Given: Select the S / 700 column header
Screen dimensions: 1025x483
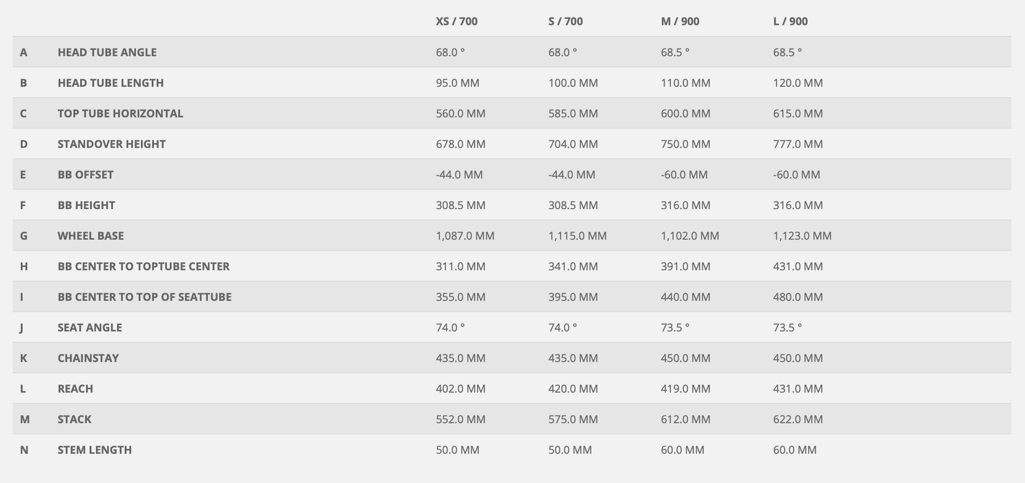Looking at the screenshot, I should point(565,21).
